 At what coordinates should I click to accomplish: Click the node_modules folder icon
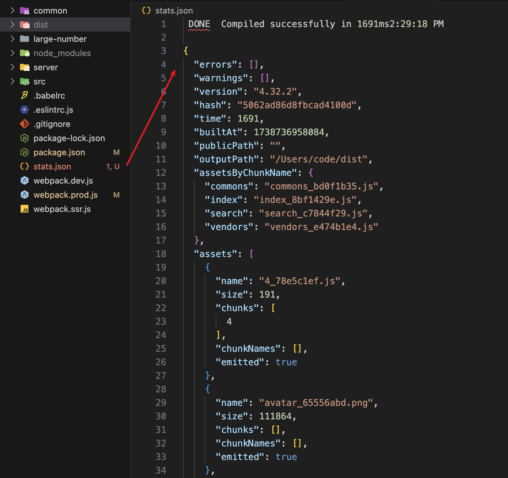[x=25, y=53]
